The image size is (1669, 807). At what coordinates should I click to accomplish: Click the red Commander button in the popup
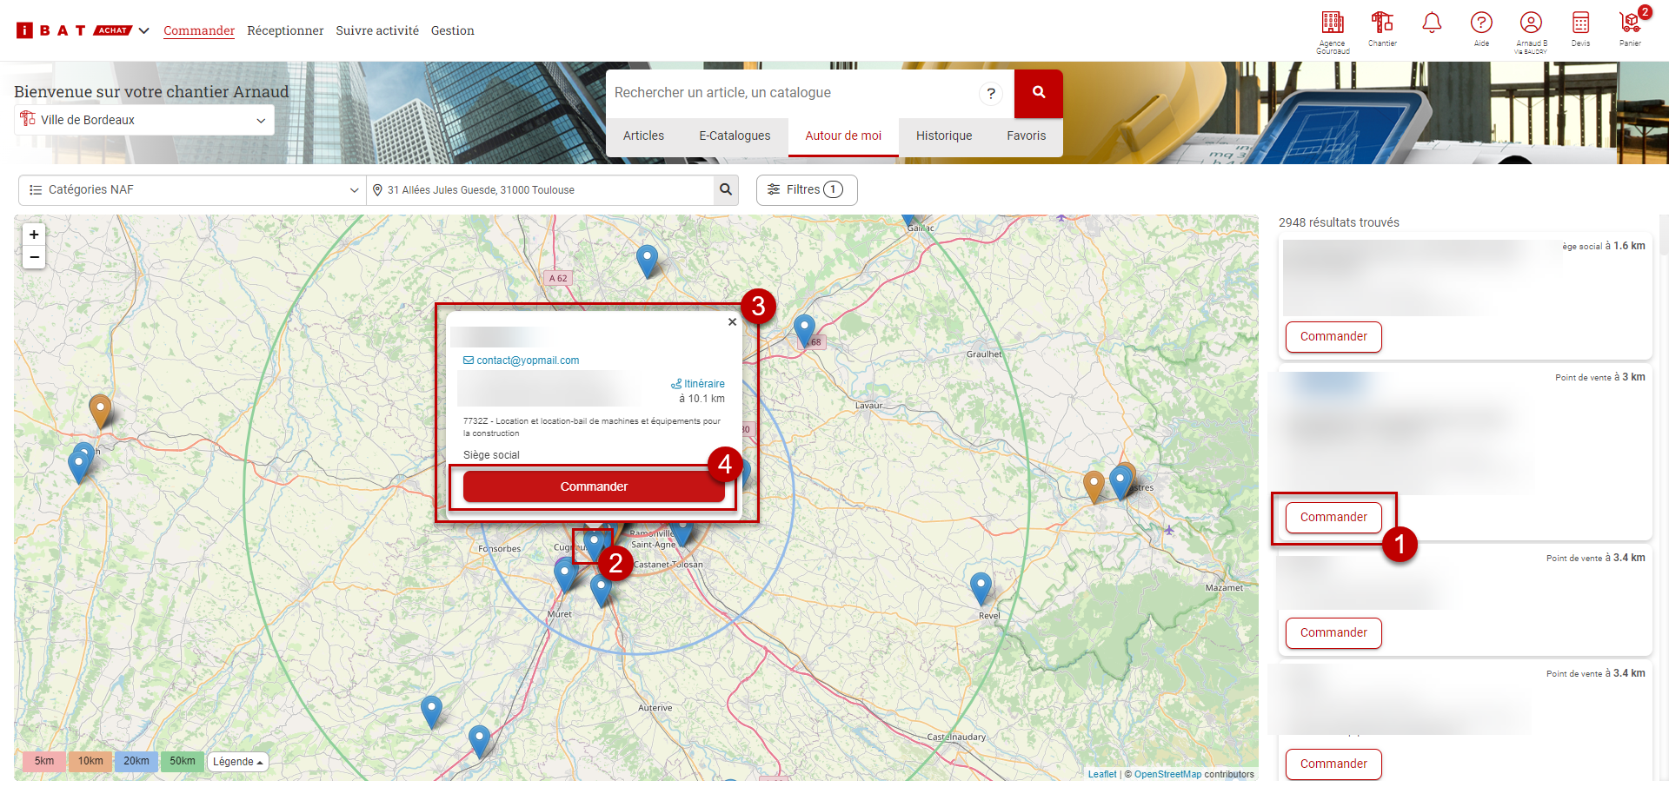[594, 486]
